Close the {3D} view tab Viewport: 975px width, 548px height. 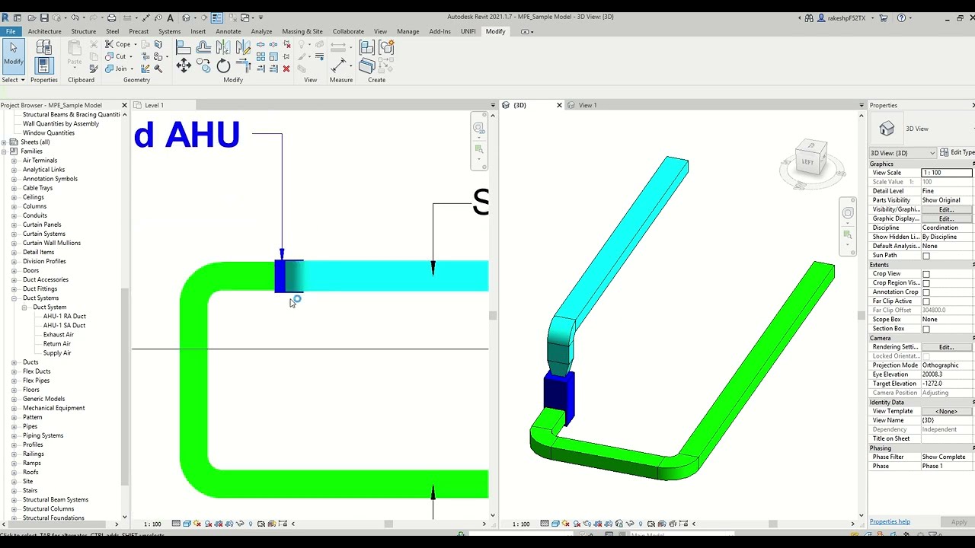pos(559,105)
